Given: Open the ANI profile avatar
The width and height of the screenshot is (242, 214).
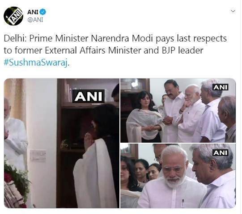Looking at the screenshot, I should pos(13,16).
